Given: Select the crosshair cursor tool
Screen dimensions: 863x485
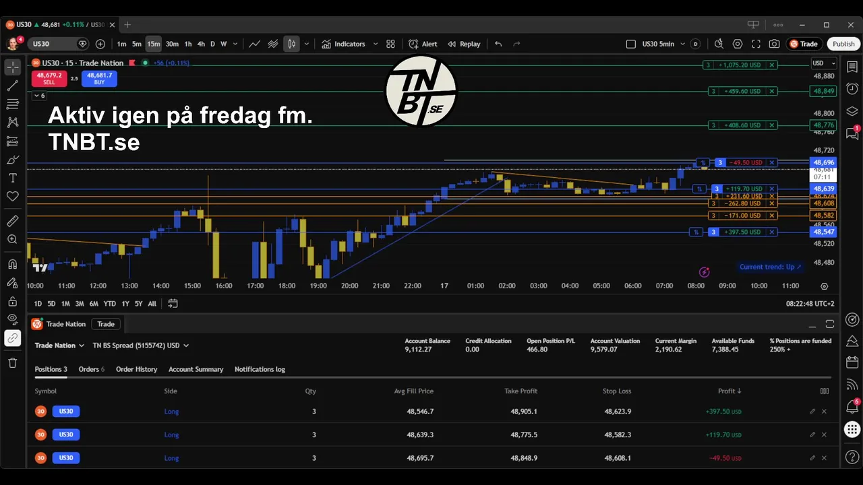Looking at the screenshot, I should pos(12,67).
